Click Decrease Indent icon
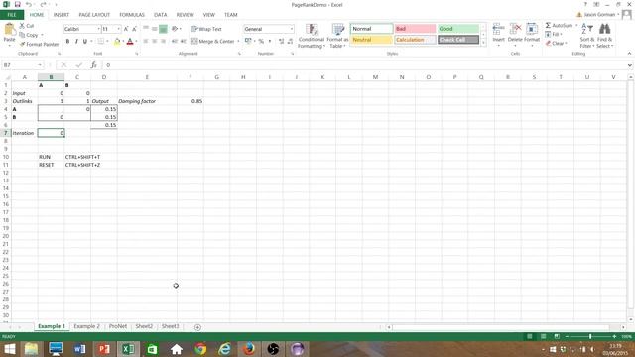 (175, 41)
